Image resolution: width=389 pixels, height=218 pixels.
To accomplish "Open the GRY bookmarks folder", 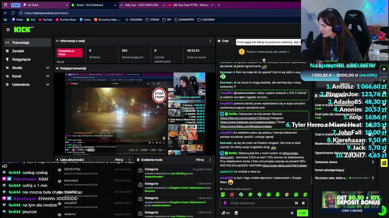I will pyautogui.click(x=167, y=20).
